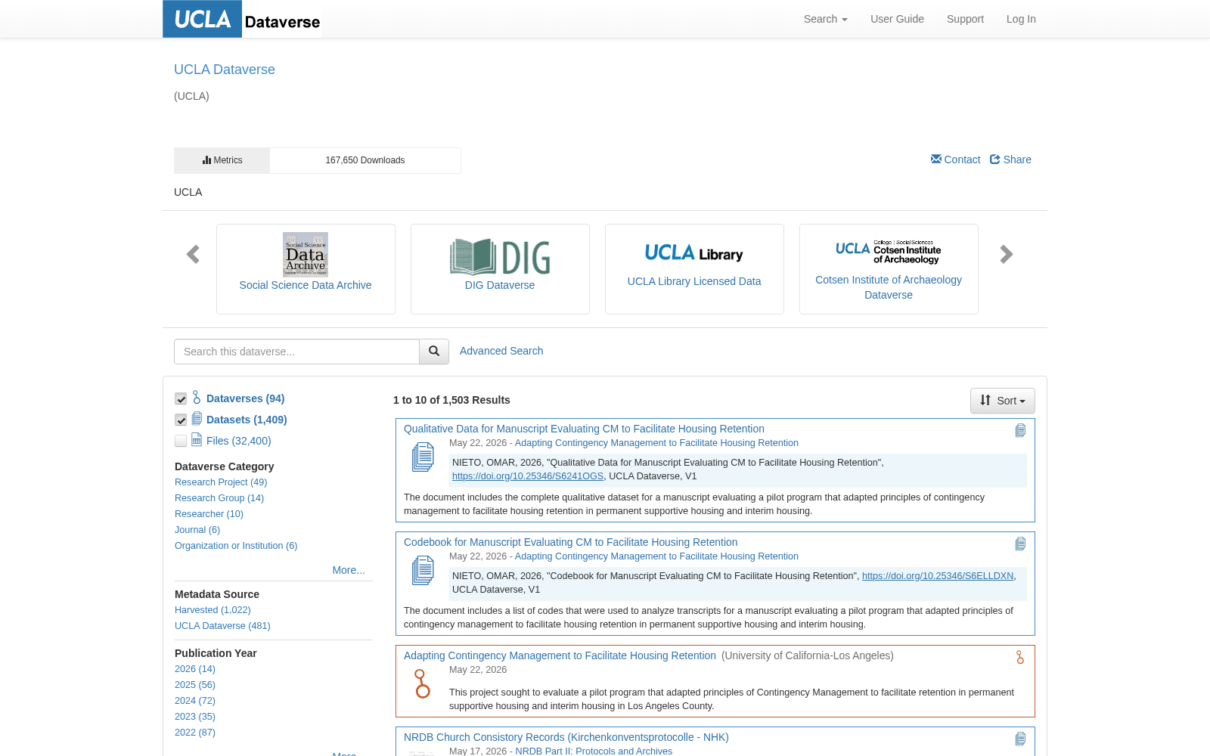Open Support in the navbar
The height and width of the screenshot is (756, 1210).
click(x=965, y=19)
